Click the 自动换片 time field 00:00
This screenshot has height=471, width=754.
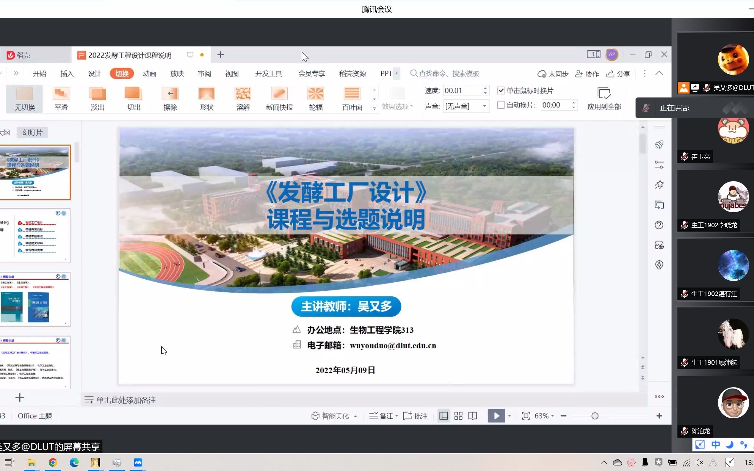coord(556,105)
